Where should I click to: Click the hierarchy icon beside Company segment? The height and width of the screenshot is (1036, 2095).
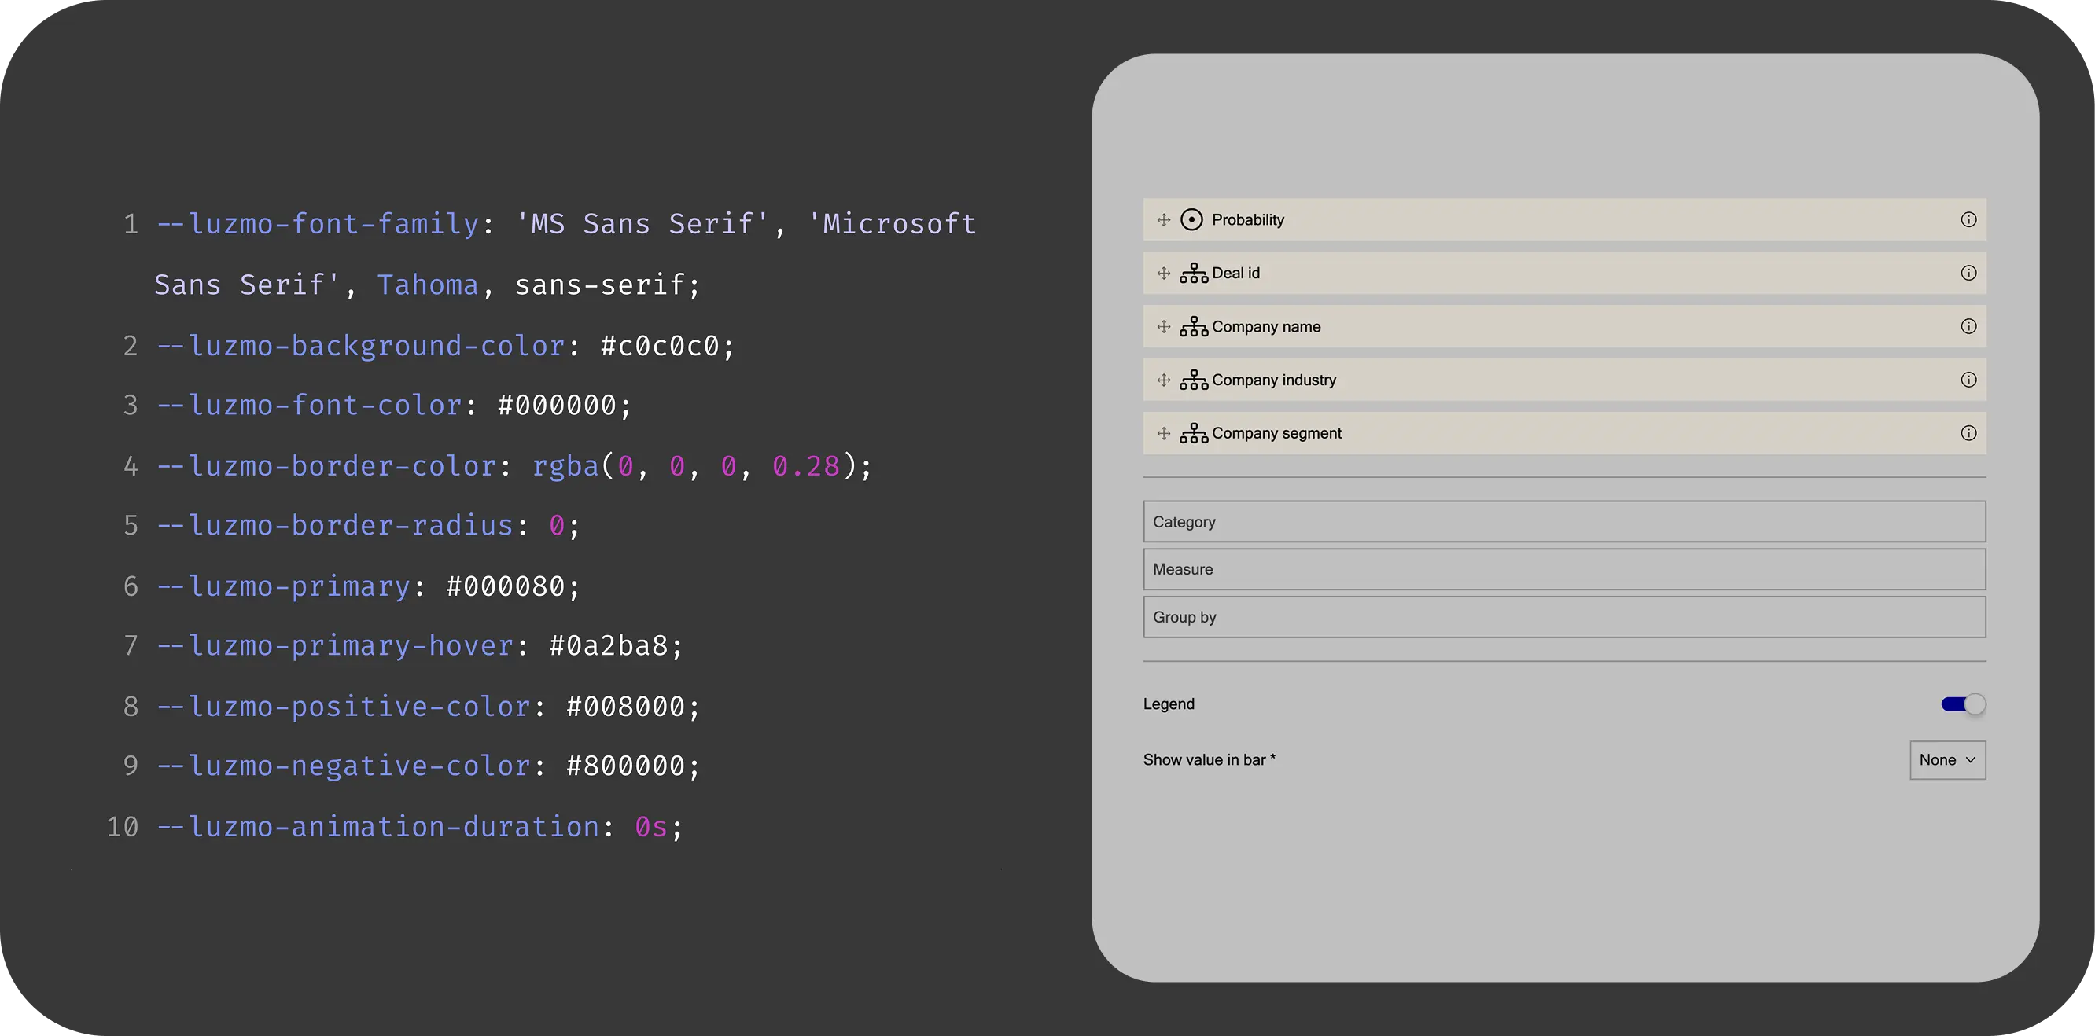click(x=1193, y=433)
